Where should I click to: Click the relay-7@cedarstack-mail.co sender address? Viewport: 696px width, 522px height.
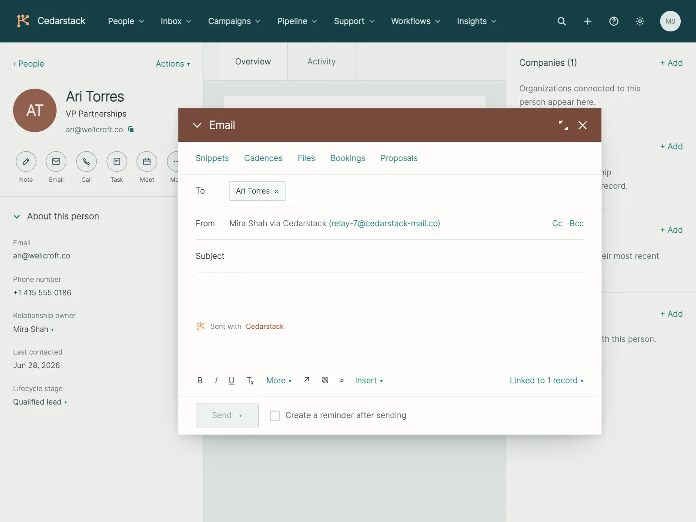(x=385, y=224)
